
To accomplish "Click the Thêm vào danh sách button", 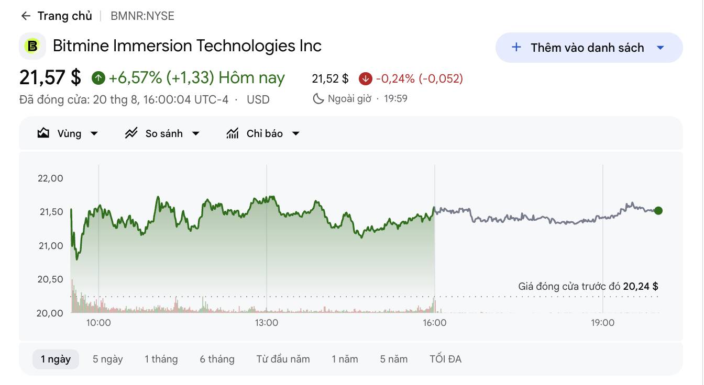I will click(x=589, y=48).
